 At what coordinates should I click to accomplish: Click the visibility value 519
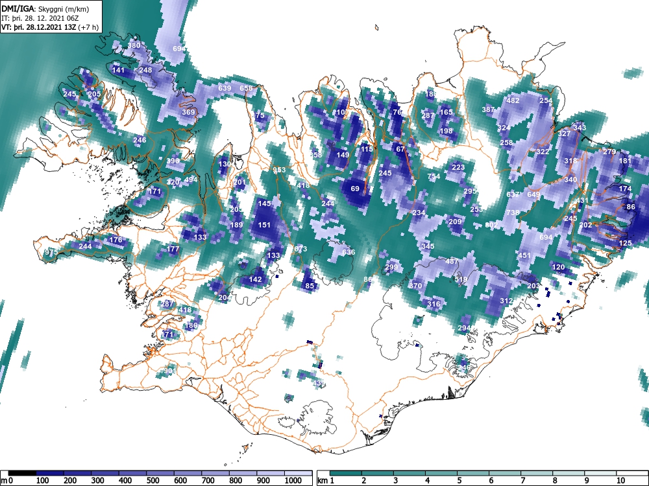(461, 279)
